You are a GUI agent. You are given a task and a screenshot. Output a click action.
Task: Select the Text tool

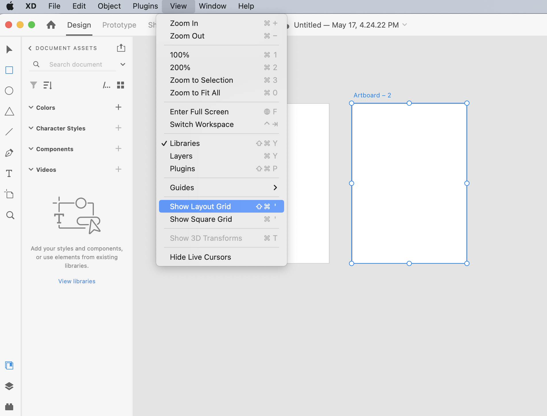coord(9,174)
